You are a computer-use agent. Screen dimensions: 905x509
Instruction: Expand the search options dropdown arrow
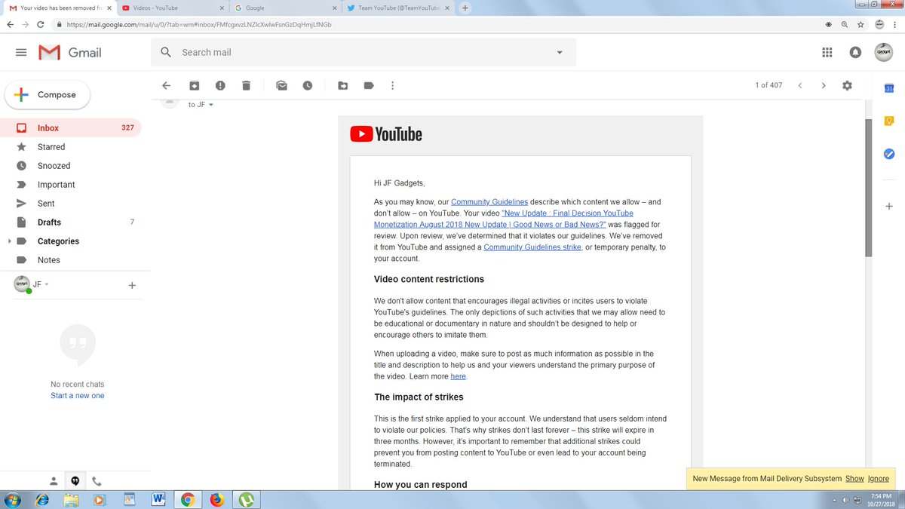tap(559, 53)
